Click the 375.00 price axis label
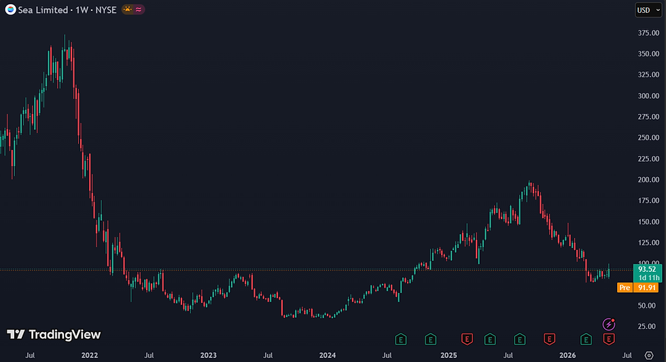666x362 pixels. (x=648, y=33)
